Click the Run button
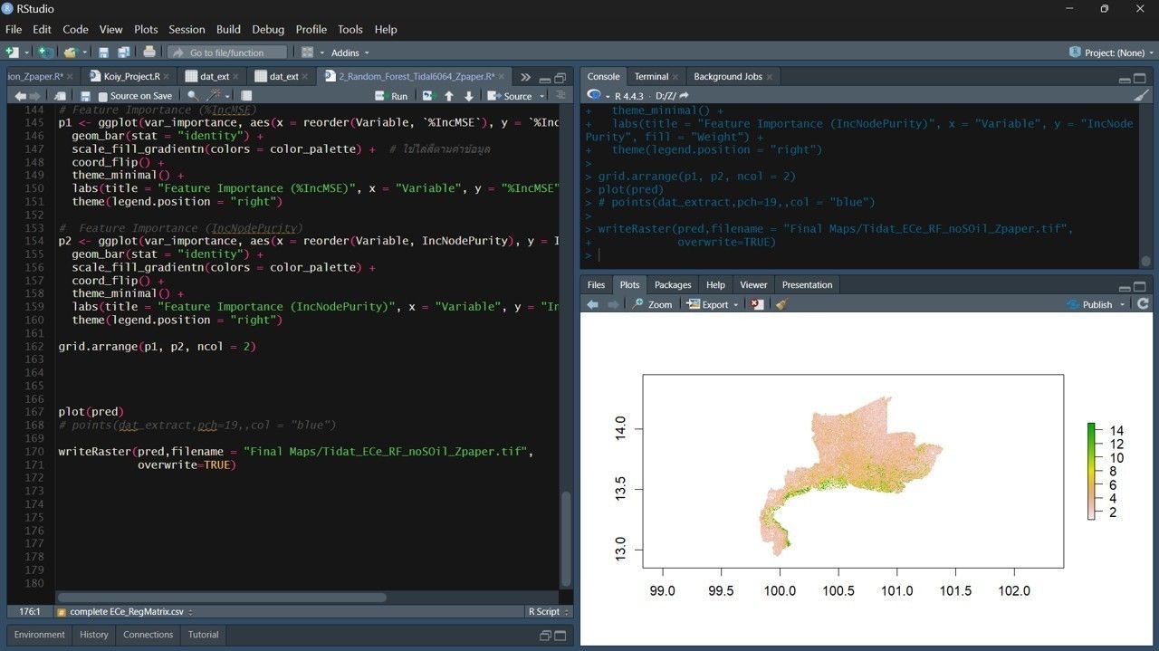The height and width of the screenshot is (651, 1159). coord(391,96)
